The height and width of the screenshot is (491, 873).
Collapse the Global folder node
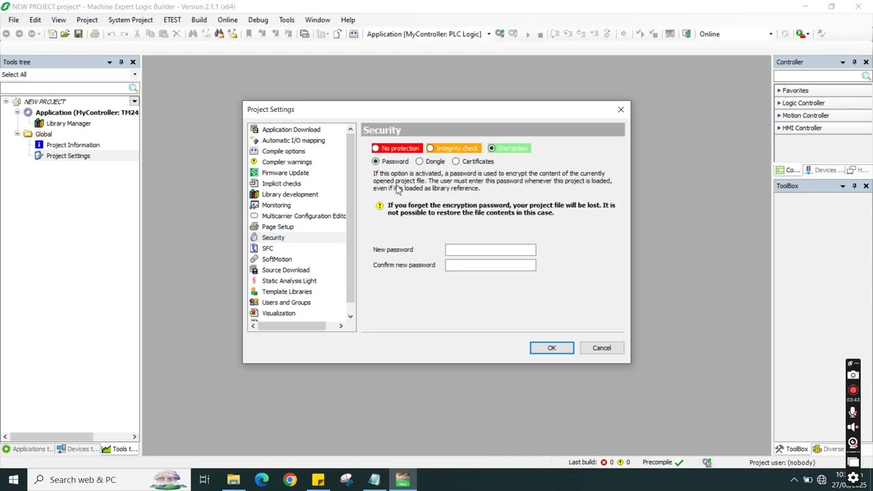click(x=17, y=134)
